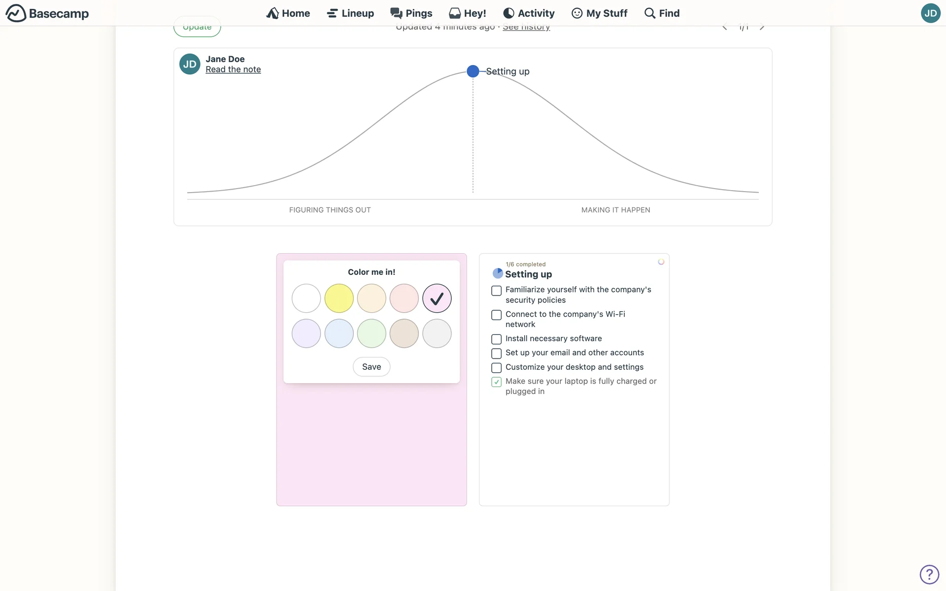Click the Setting up dot on hill
This screenshot has width=946, height=591.
473,71
